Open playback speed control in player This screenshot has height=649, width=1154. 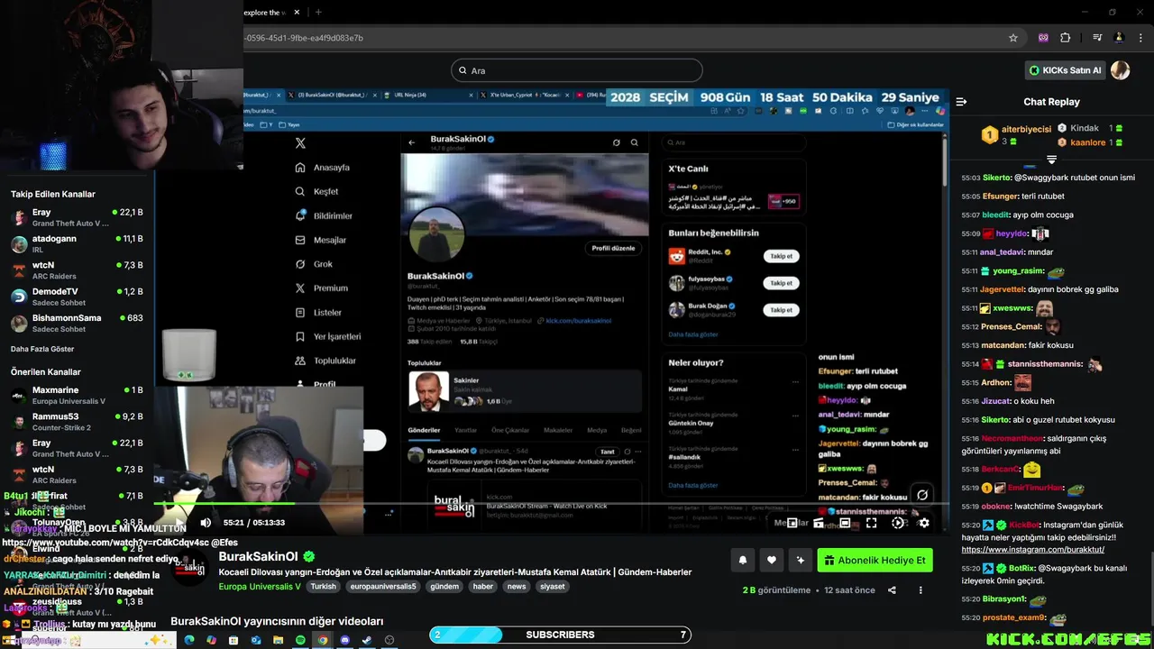coord(898,523)
